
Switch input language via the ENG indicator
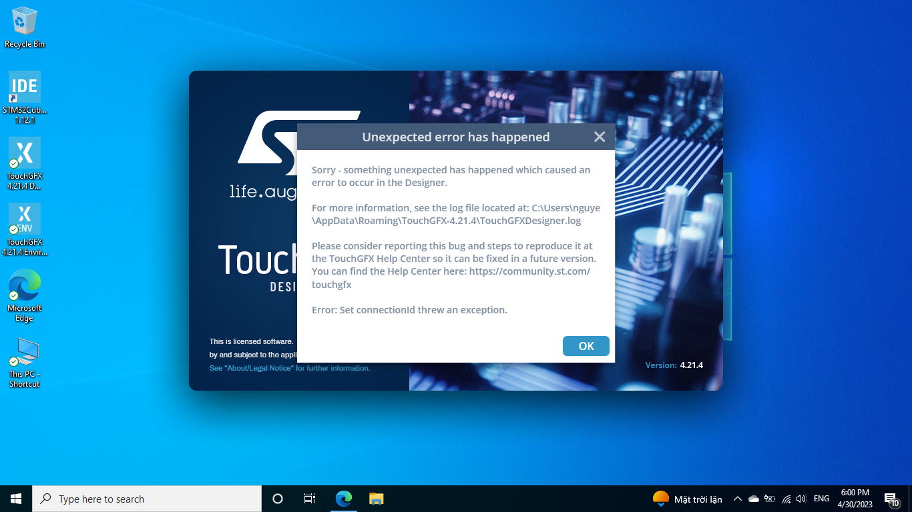coord(821,498)
